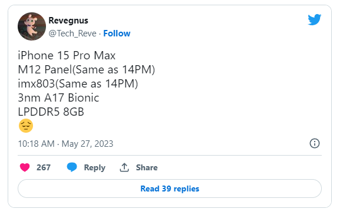Click the Reply text label
The height and width of the screenshot is (212, 343).
click(95, 167)
